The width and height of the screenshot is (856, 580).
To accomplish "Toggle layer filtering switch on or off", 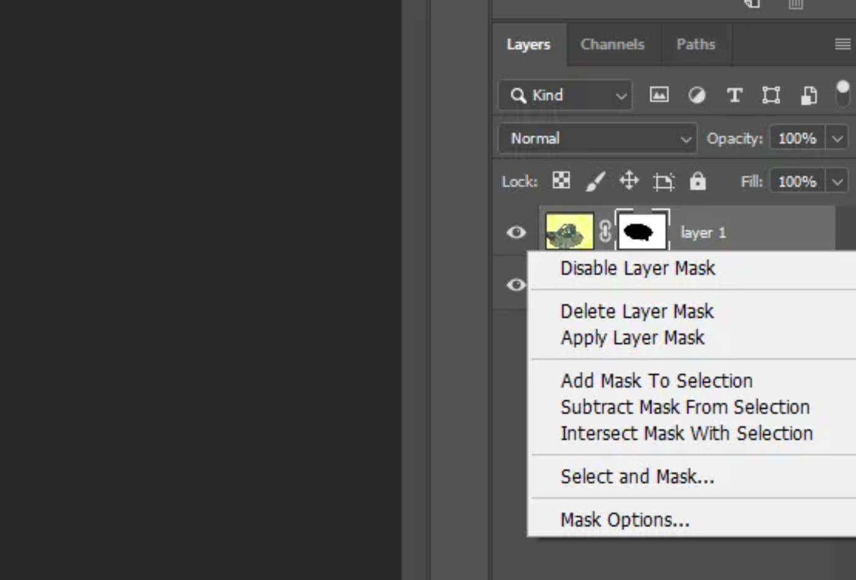I will (842, 94).
